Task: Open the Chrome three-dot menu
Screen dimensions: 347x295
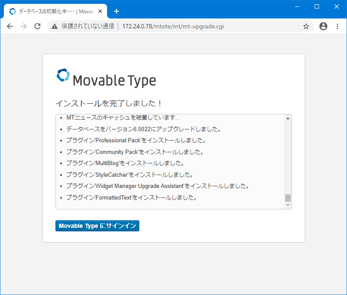Action: [337, 26]
